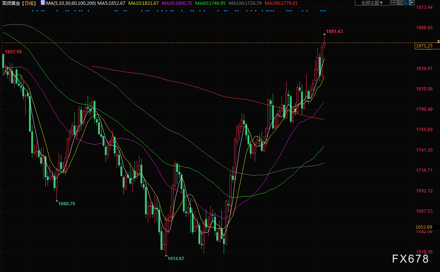This screenshot has width=440, height=272.
Task: Click the 1913.44 axis price
Action: click(x=424, y=7)
